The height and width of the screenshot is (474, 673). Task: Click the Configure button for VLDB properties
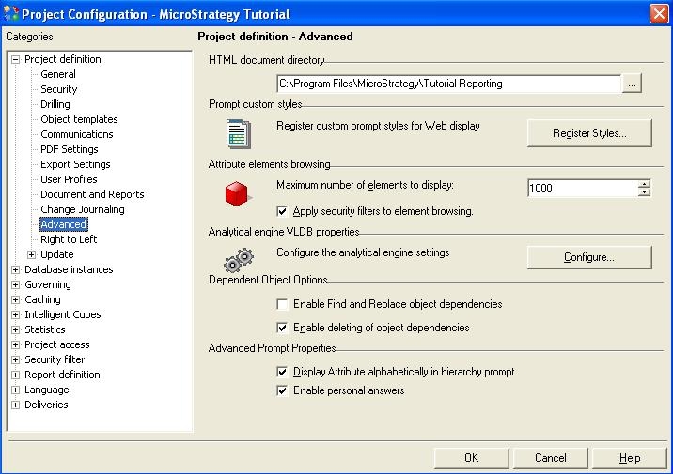pyautogui.click(x=588, y=257)
